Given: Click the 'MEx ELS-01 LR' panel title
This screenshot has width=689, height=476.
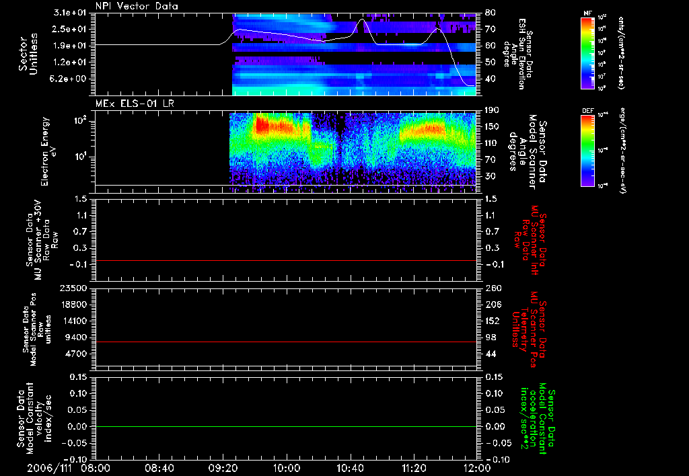Looking at the screenshot, I should (135, 104).
